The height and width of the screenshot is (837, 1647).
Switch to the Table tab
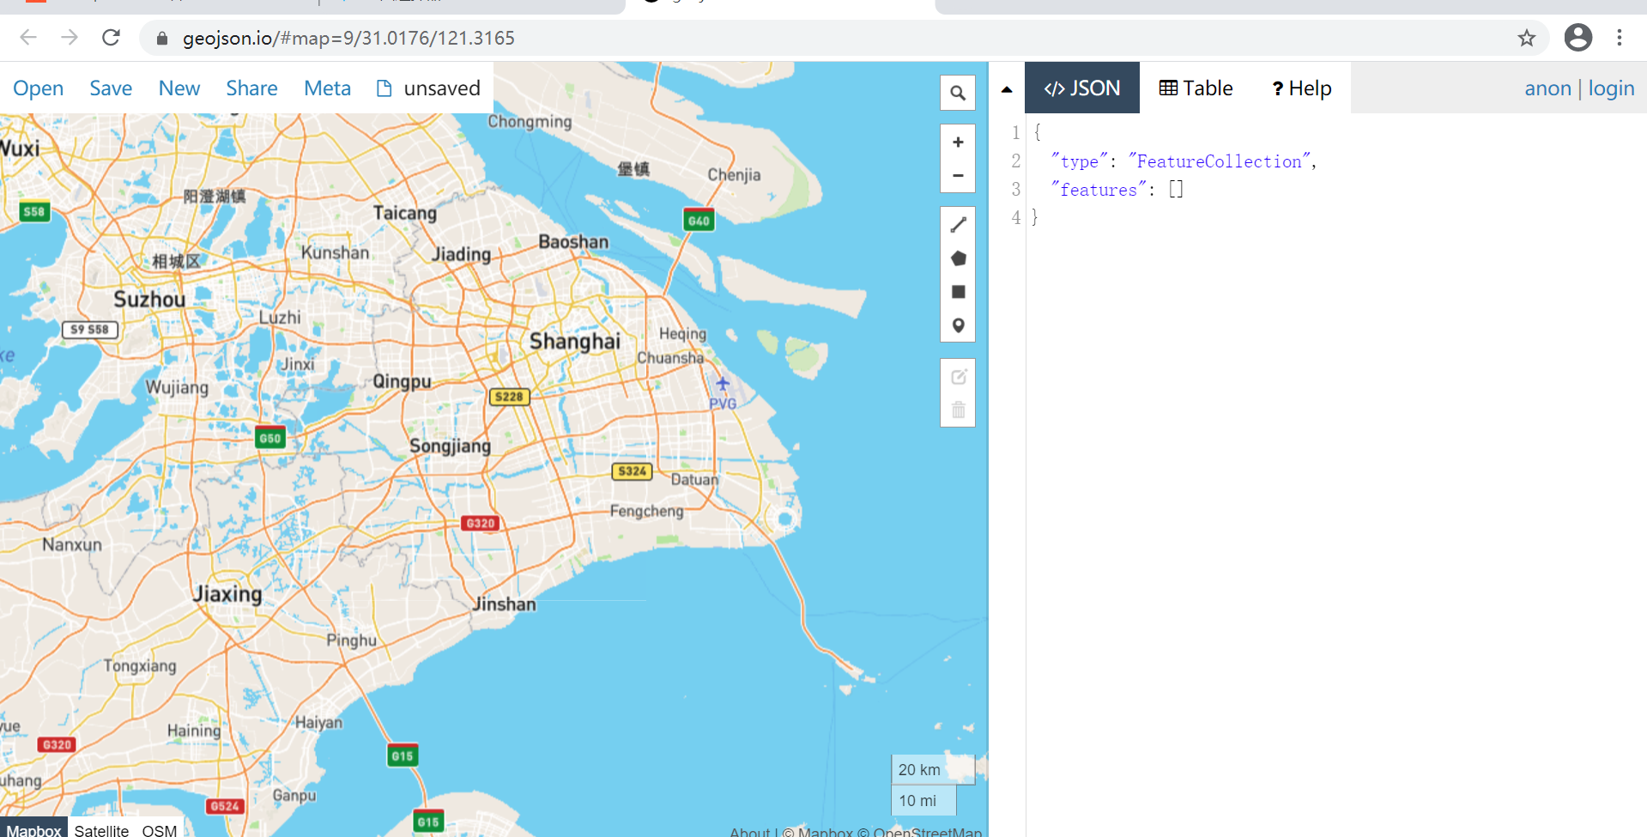tap(1195, 88)
